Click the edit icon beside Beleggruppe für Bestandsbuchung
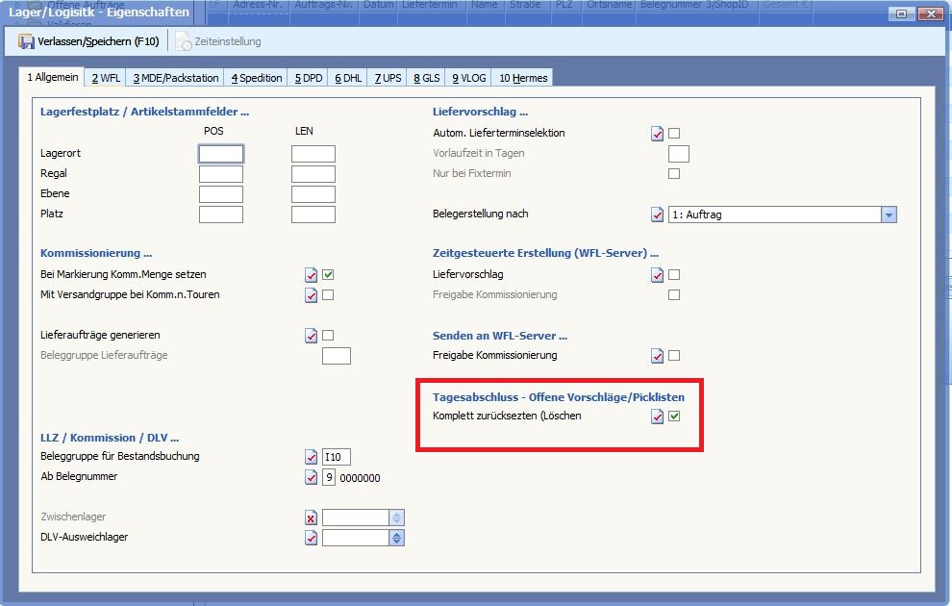 (312, 457)
